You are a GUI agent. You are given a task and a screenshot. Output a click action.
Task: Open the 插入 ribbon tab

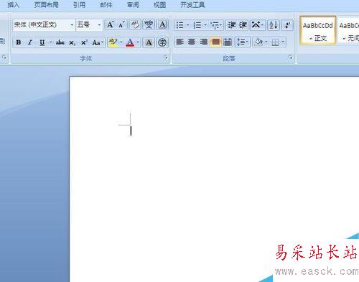click(x=13, y=5)
